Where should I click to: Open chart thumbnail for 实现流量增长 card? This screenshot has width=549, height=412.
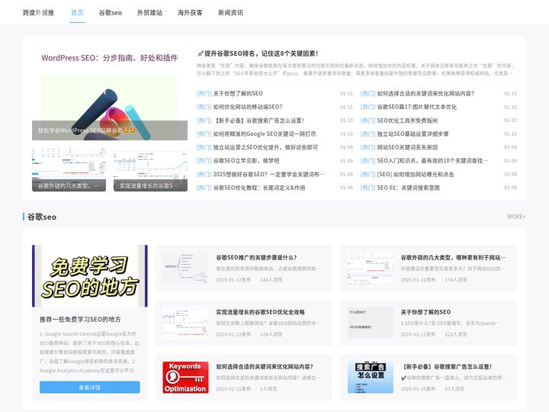(185, 323)
